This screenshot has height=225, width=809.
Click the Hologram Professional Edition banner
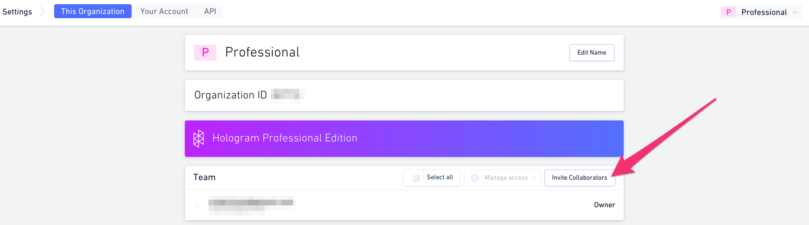point(404,139)
